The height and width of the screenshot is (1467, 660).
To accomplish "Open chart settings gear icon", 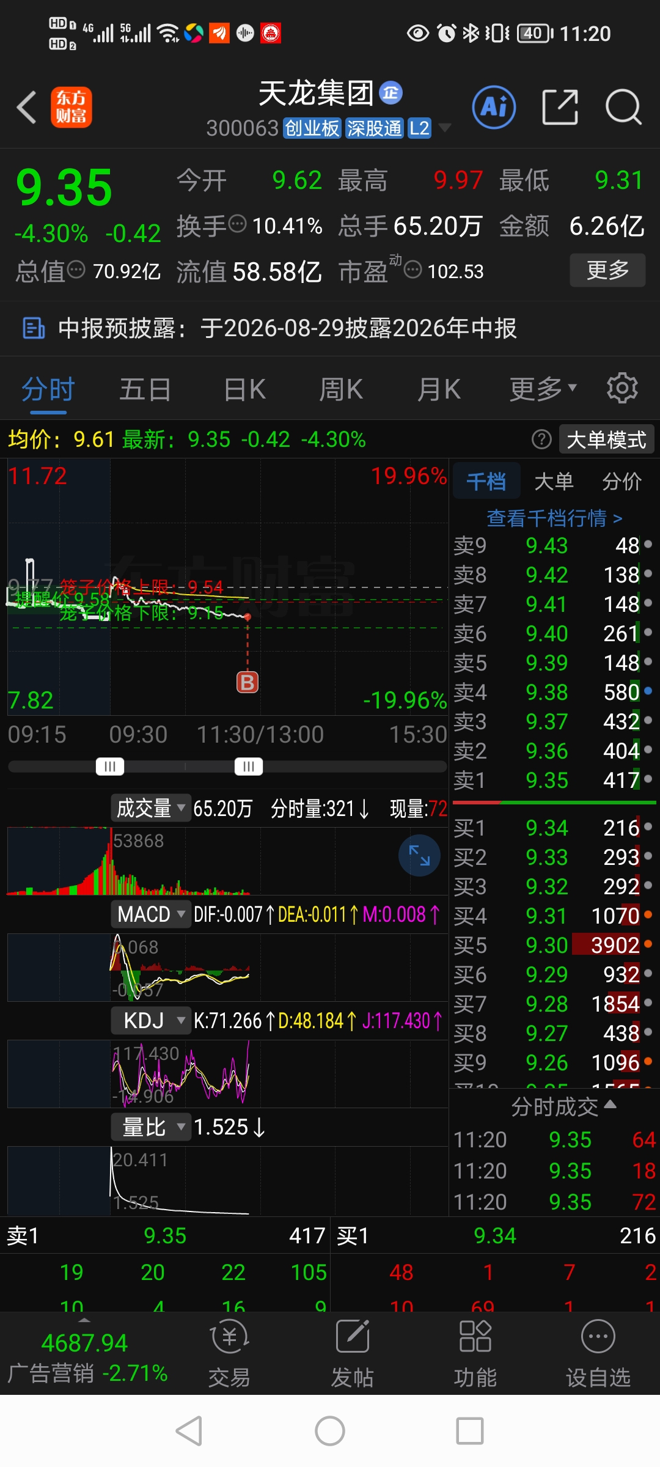I will click(x=622, y=388).
